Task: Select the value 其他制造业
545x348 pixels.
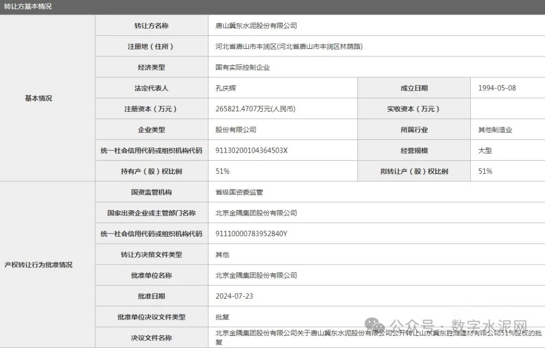Action: pyautogui.click(x=496, y=130)
